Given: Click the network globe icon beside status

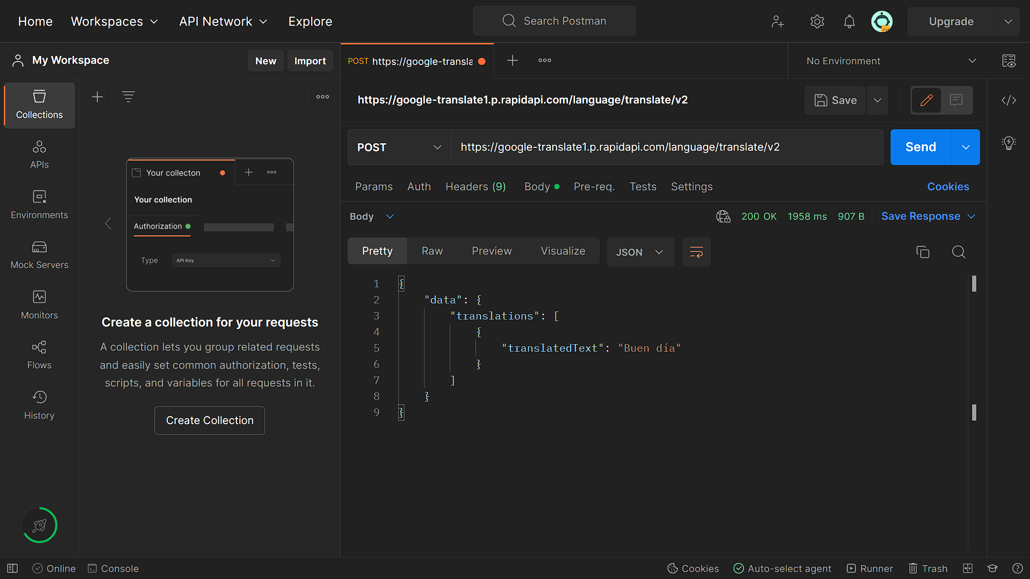Looking at the screenshot, I should [723, 217].
